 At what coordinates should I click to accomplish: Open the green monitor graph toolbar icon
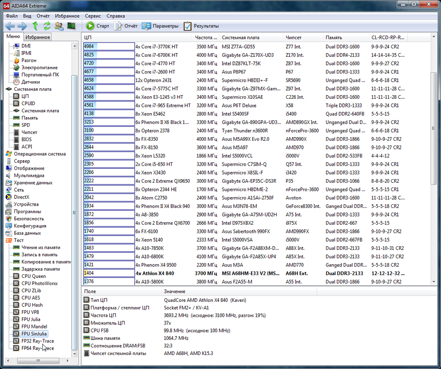(71, 26)
